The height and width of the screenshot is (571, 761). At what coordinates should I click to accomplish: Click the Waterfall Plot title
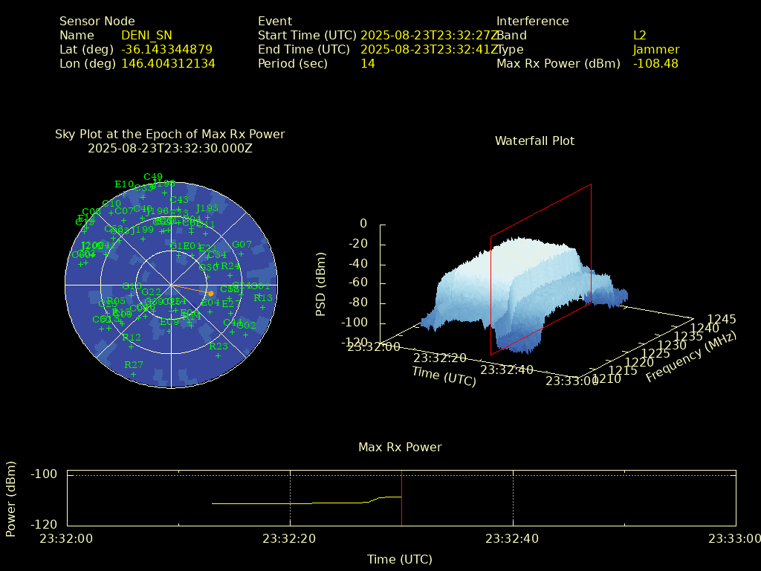coord(534,141)
